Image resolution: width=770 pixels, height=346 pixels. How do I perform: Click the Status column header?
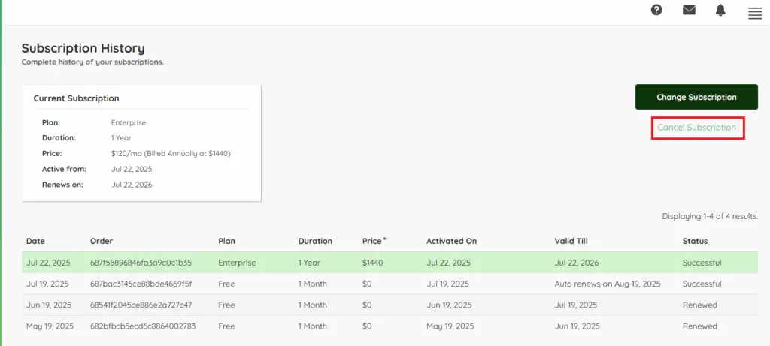point(695,241)
